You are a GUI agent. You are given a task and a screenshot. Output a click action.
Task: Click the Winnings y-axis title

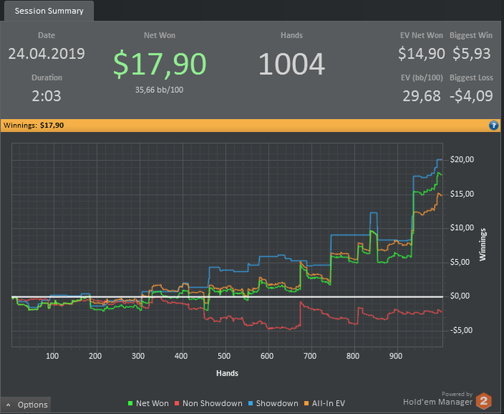482,245
